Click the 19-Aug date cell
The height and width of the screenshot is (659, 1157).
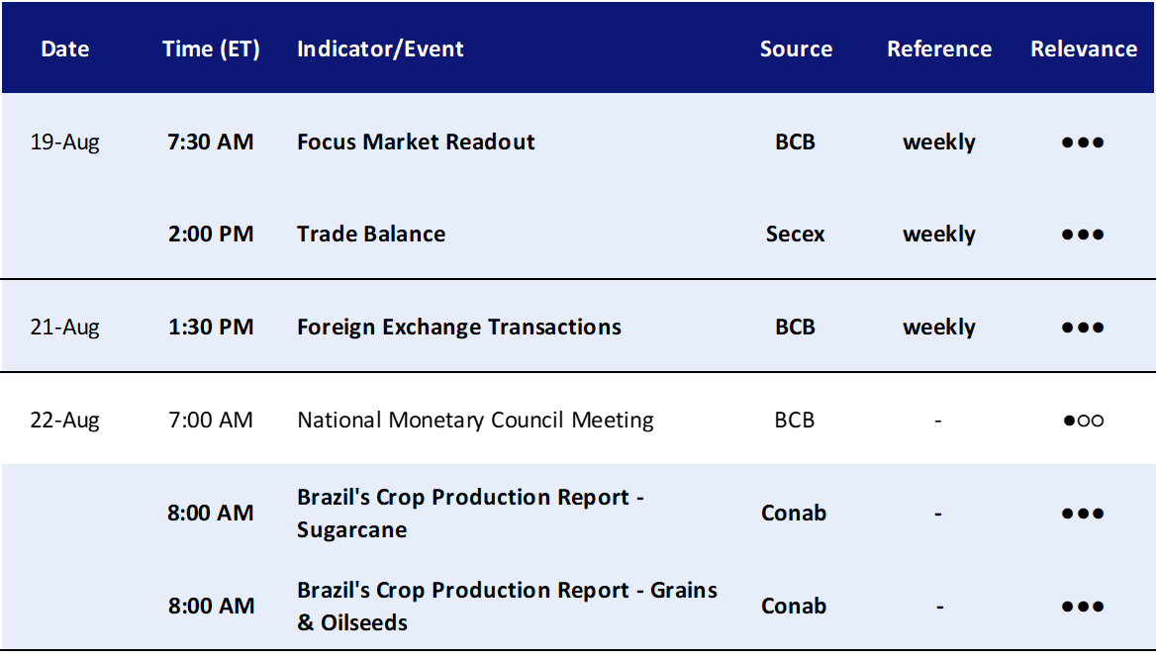point(65,141)
